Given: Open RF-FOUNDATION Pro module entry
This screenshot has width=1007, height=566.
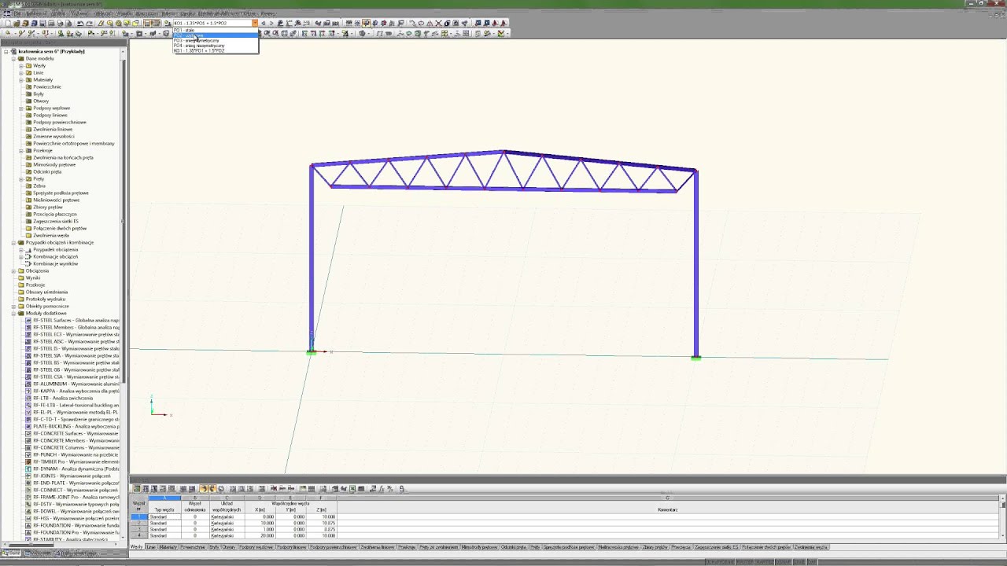Looking at the screenshot, I should (76, 532).
